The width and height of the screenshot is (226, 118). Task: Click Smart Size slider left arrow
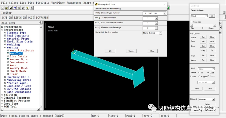coord(191,25)
